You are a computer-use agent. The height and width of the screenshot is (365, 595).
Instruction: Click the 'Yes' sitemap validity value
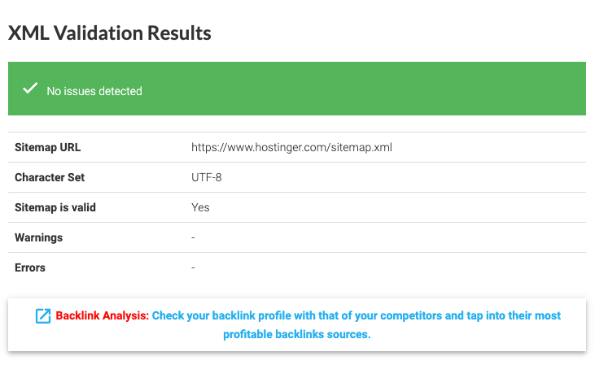point(200,207)
